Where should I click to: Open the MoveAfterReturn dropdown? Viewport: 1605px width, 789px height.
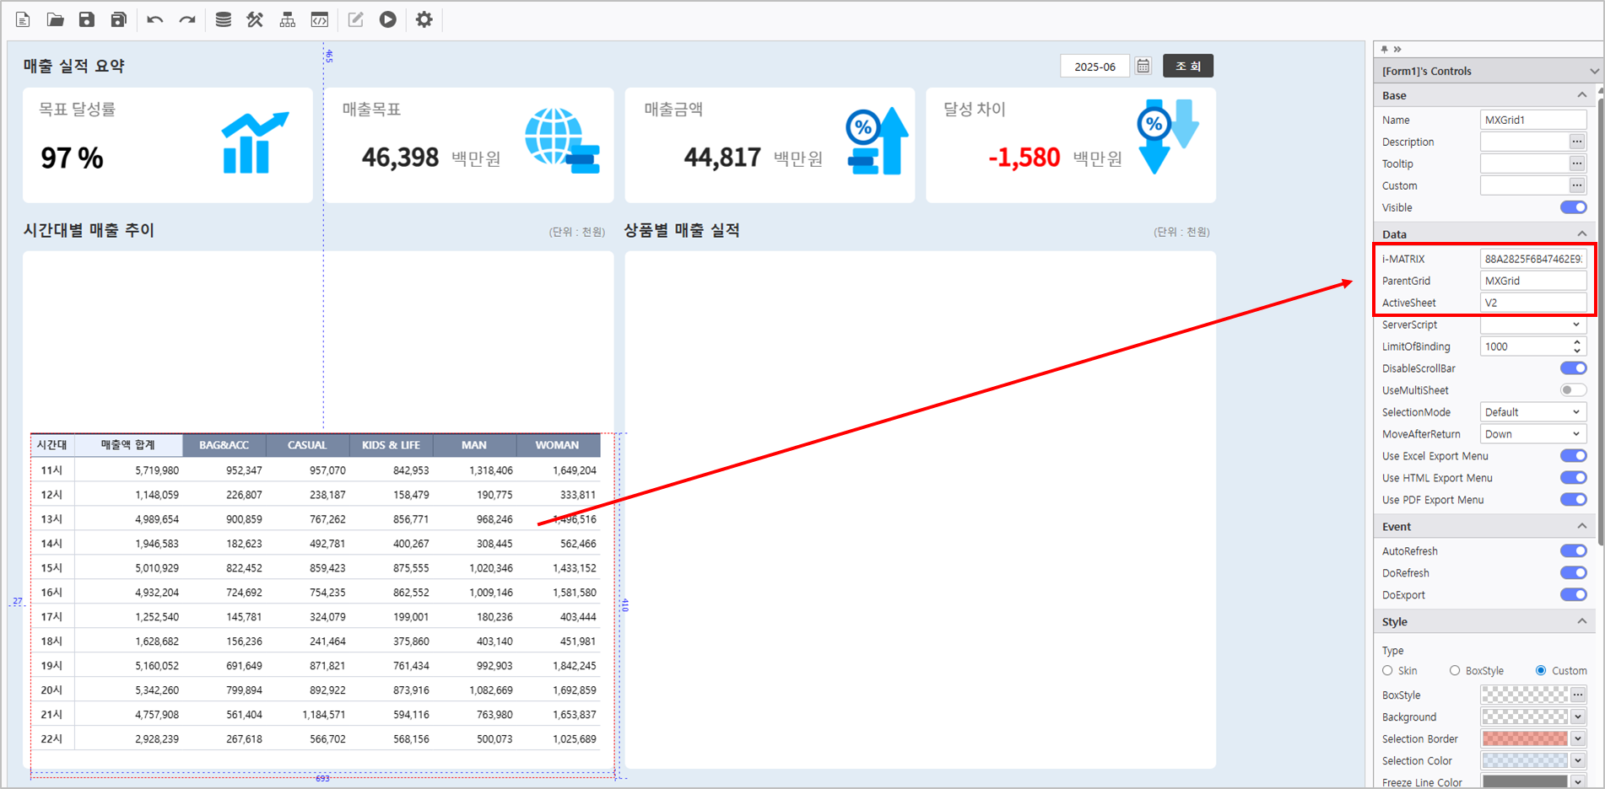pyautogui.click(x=1532, y=434)
